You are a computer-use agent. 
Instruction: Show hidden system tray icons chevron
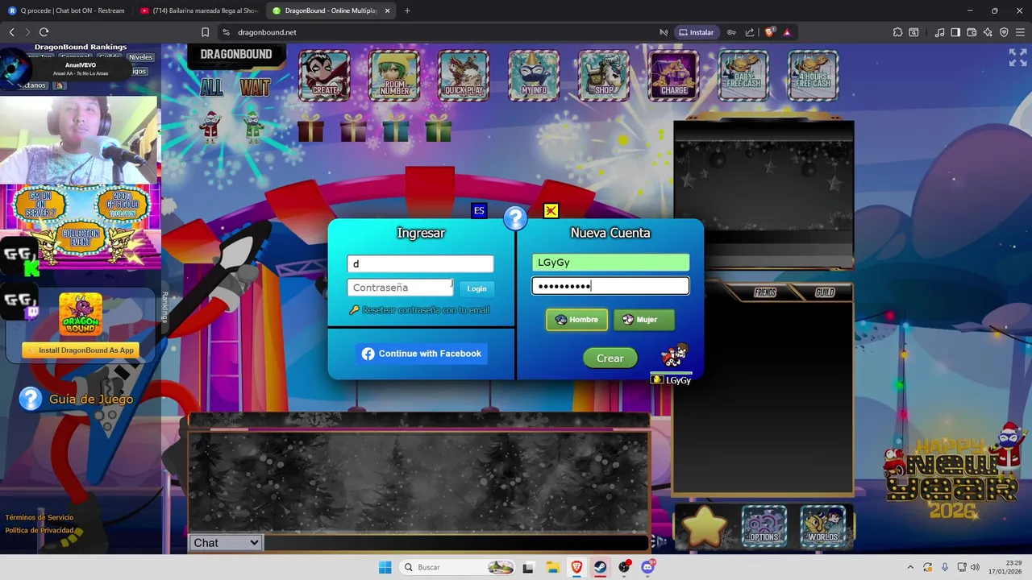910,567
